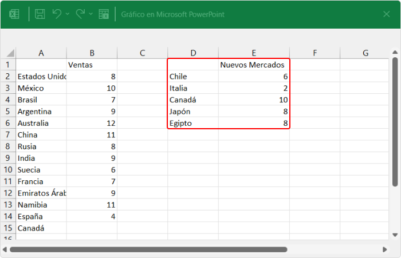Select column A header

point(41,53)
